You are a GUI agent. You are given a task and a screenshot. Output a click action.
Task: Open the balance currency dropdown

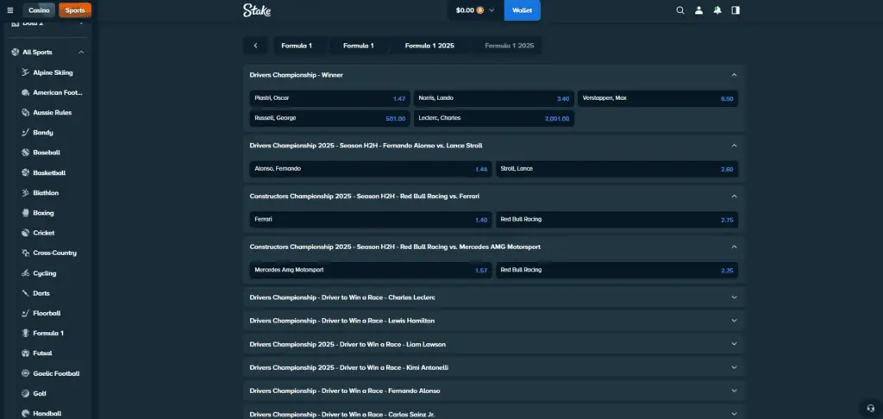[492, 10]
